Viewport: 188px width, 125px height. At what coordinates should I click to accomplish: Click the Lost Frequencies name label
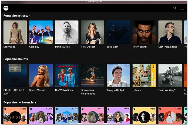(x=168, y=47)
